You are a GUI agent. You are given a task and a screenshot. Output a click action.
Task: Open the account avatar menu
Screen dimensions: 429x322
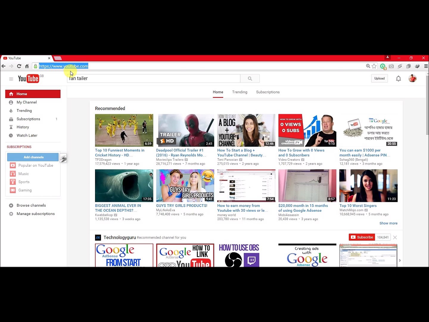click(x=412, y=78)
